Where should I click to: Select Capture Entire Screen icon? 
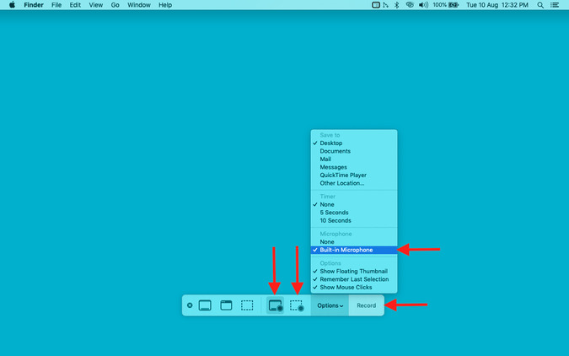[x=205, y=305]
